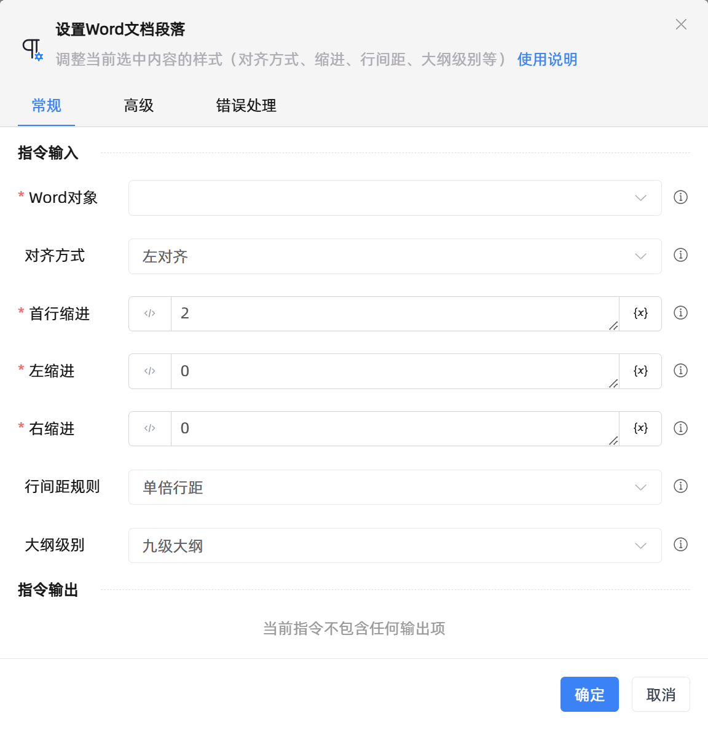
Task: Confirm with the 确定 button
Action: (589, 694)
